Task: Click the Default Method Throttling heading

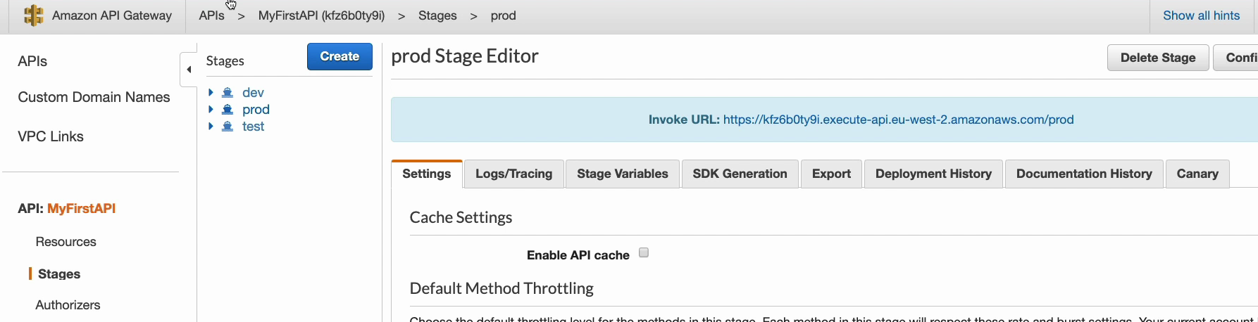Action: coord(502,288)
